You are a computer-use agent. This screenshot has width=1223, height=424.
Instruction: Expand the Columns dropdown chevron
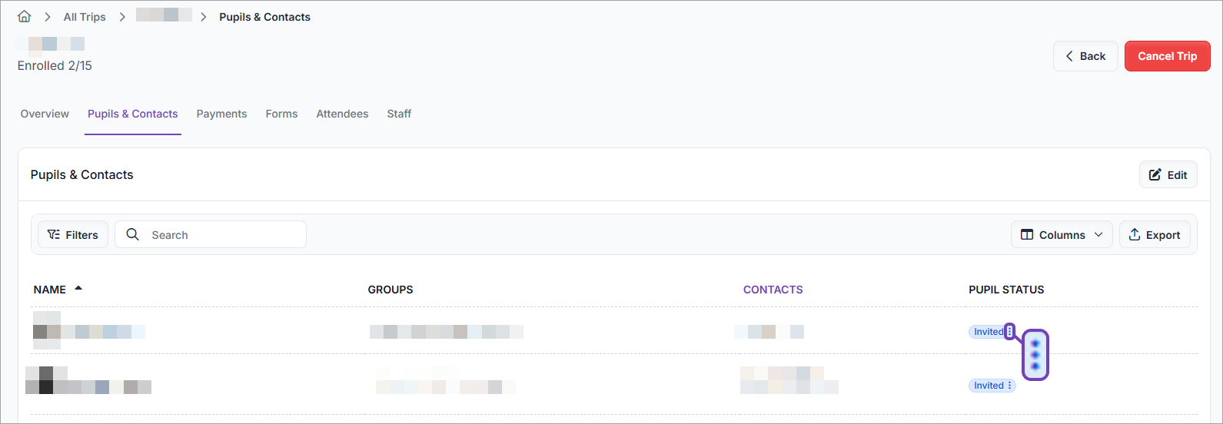point(1098,234)
